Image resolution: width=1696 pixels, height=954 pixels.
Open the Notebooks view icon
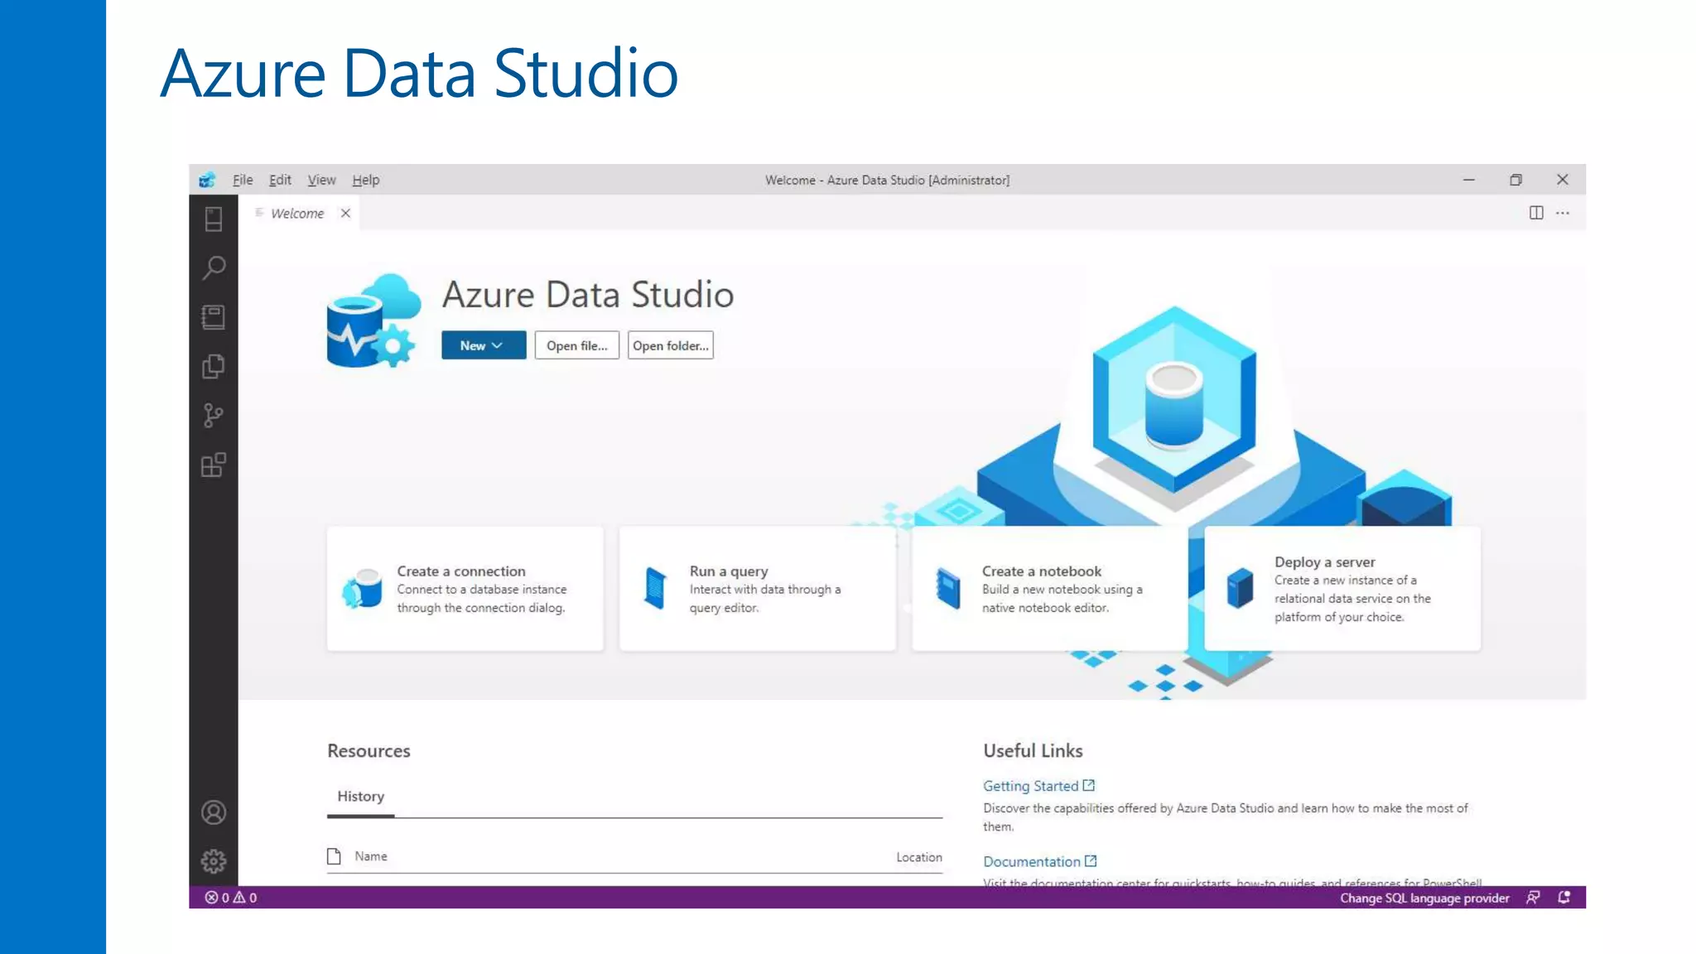coord(214,317)
